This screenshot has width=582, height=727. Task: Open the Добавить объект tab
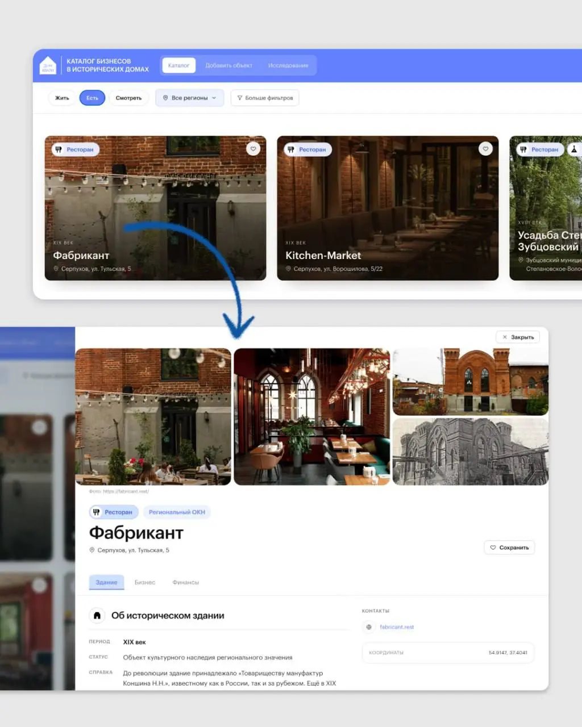click(x=228, y=65)
